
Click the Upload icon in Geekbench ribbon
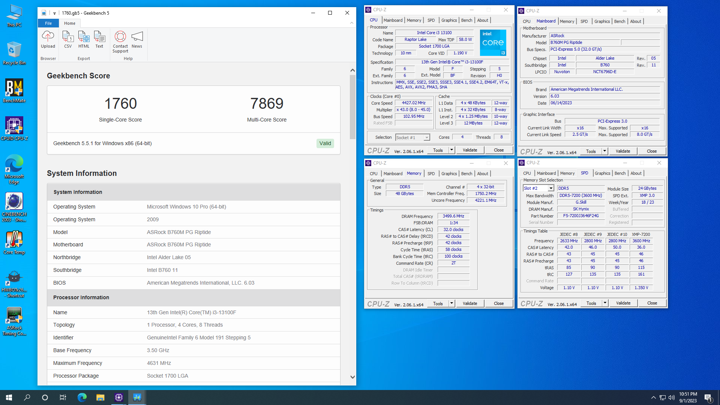pos(48,40)
